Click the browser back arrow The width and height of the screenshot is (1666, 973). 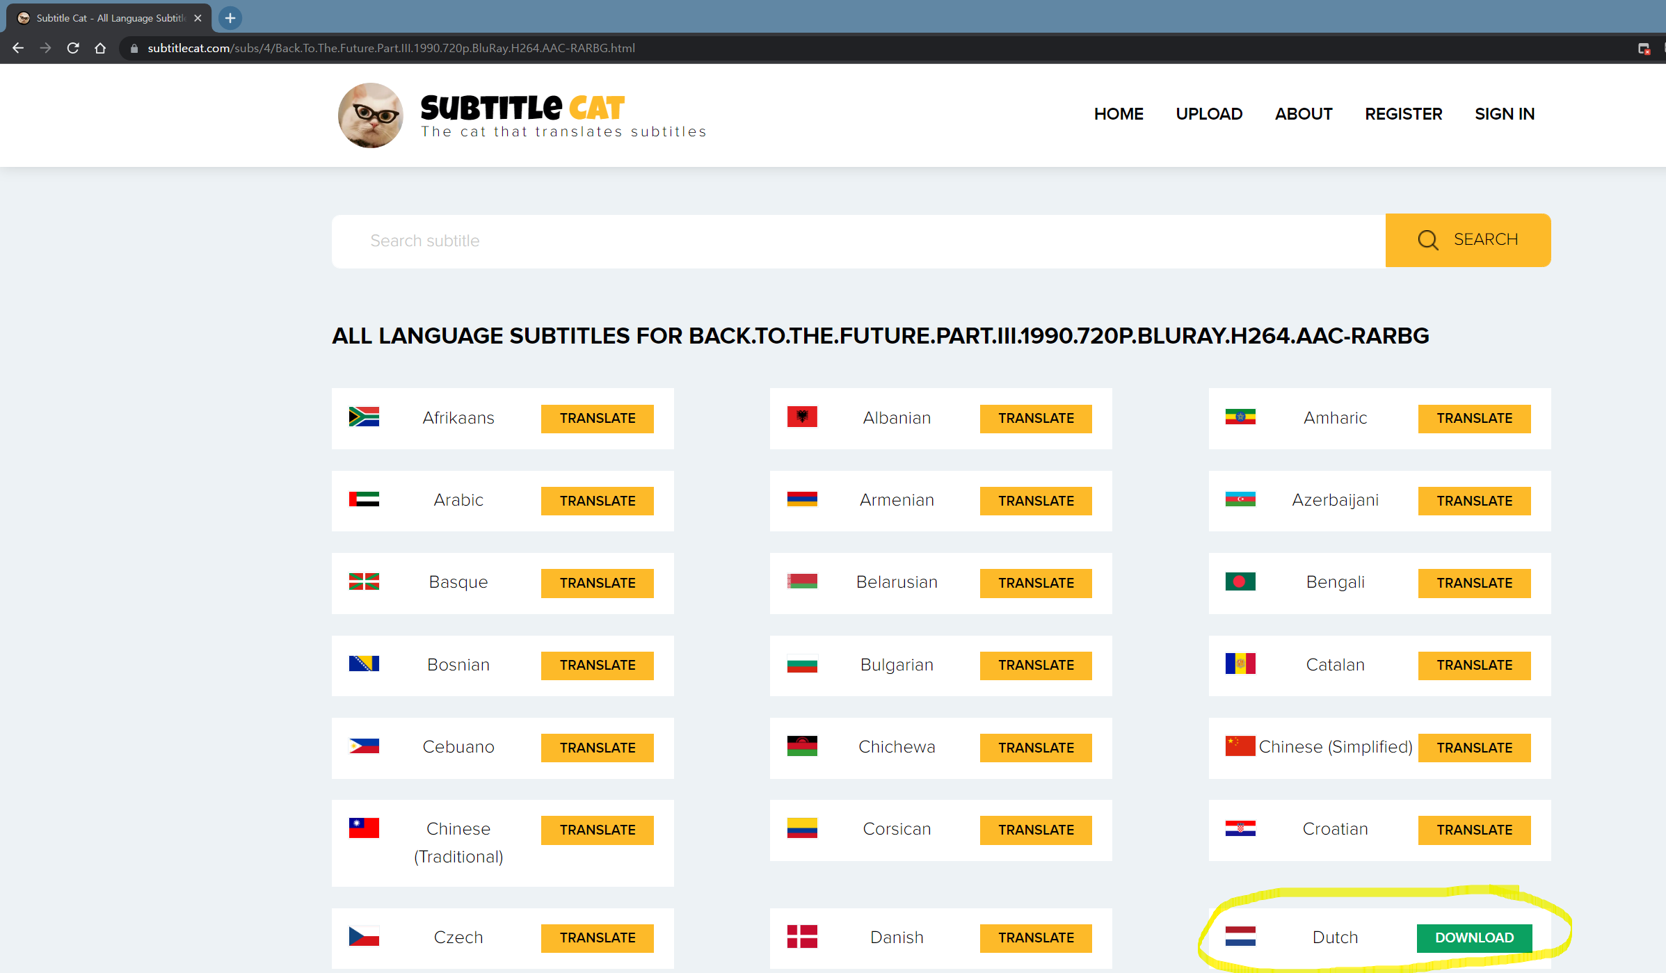click(x=18, y=48)
